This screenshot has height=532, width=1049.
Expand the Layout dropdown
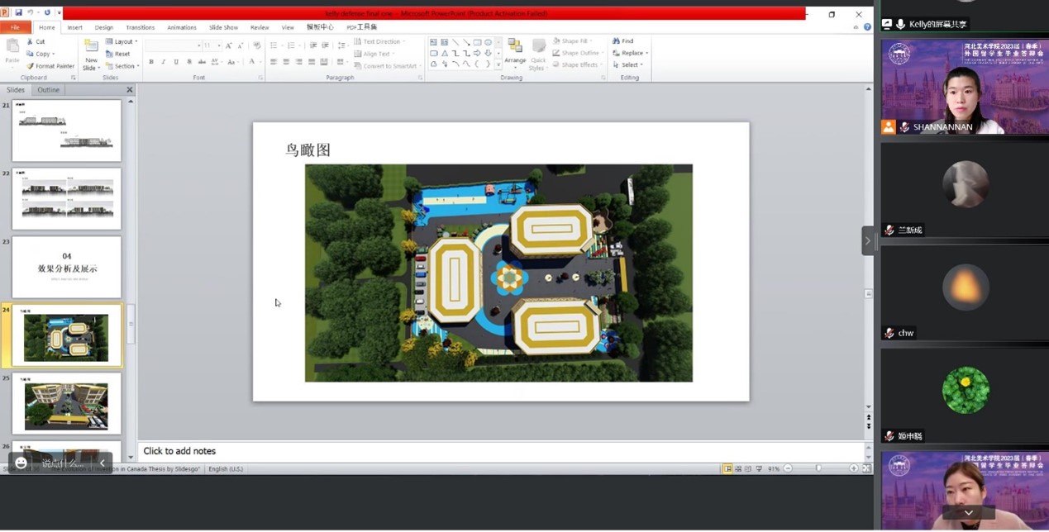[x=123, y=41]
